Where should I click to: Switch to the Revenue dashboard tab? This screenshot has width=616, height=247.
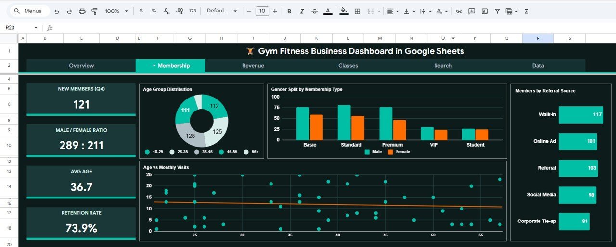pos(253,66)
